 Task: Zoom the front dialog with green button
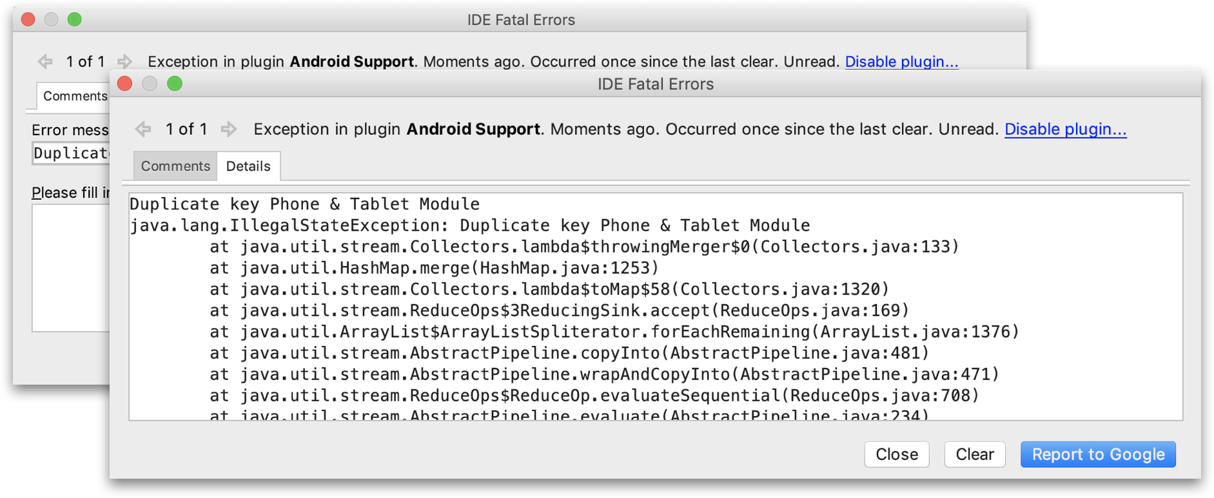coord(175,84)
